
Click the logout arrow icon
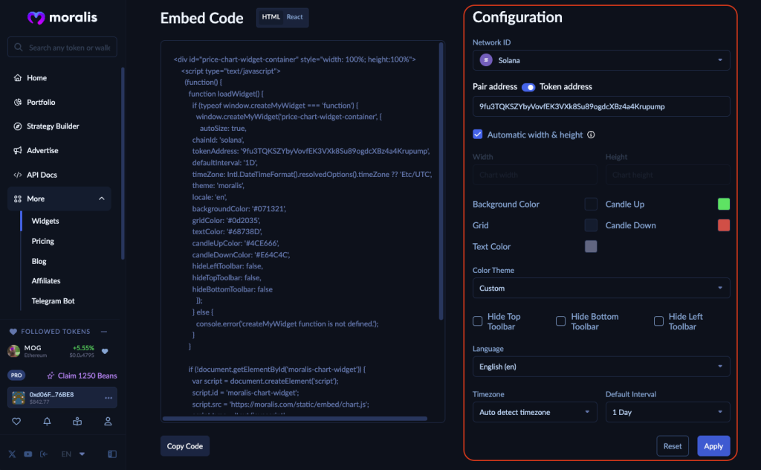44,454
